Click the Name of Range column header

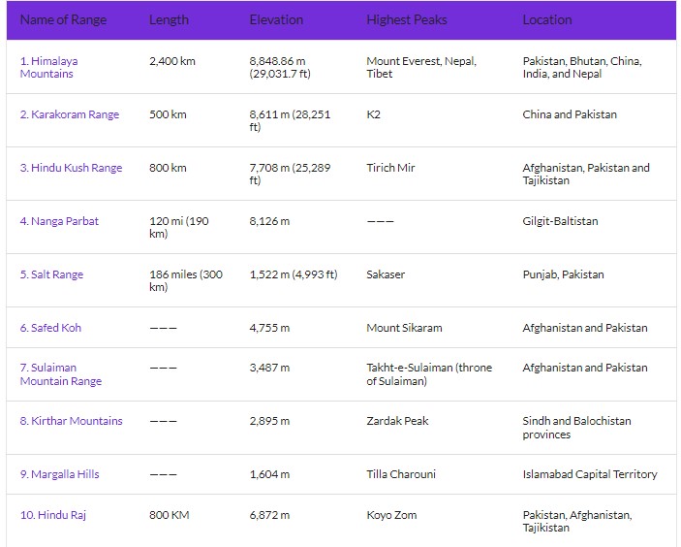pos(63,20)
